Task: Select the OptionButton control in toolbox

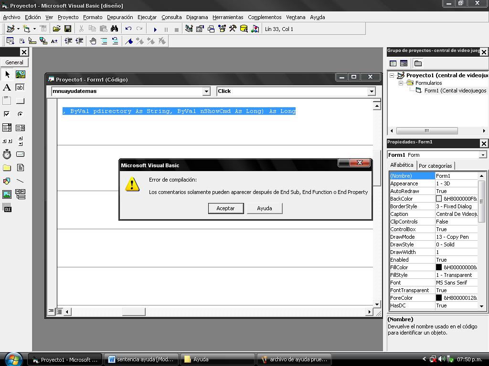Action: (20, 114)
